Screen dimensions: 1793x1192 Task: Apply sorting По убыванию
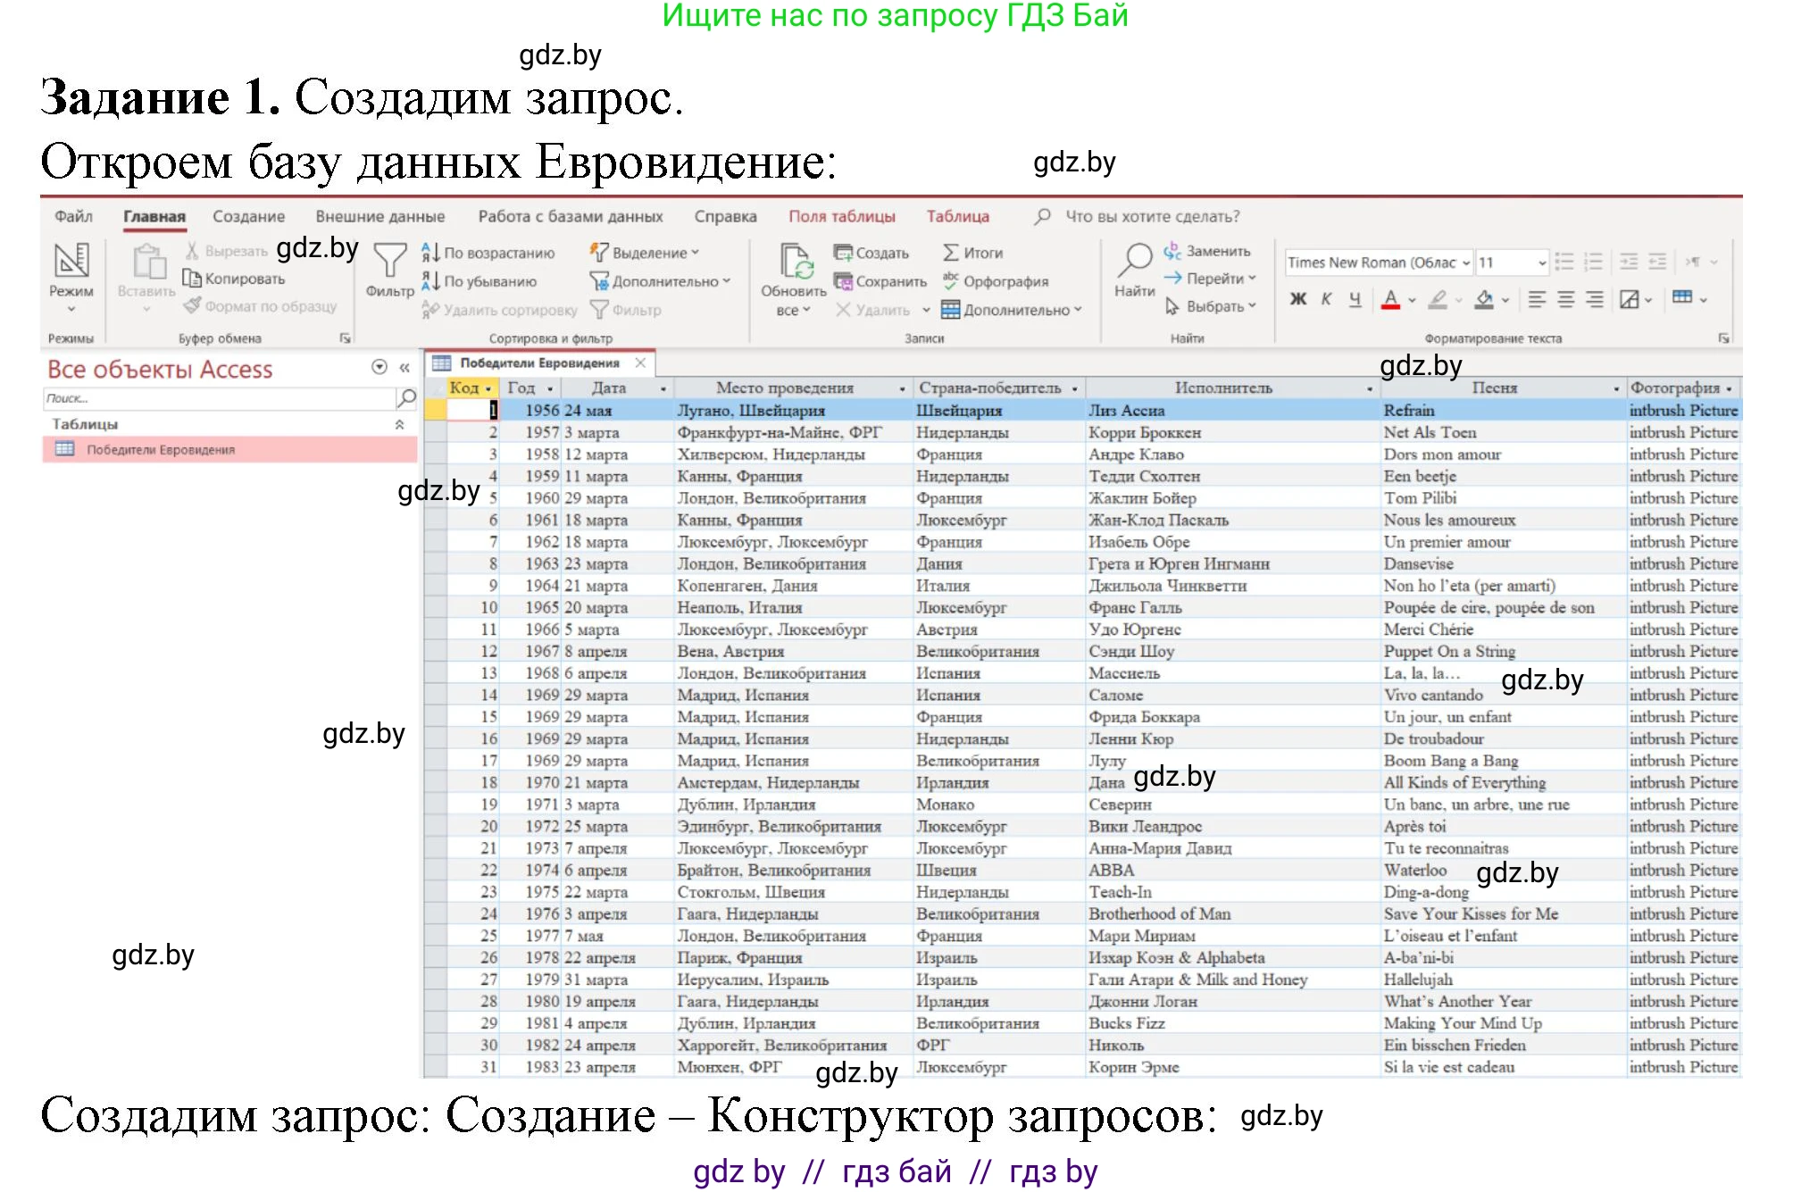coord(485,280)
